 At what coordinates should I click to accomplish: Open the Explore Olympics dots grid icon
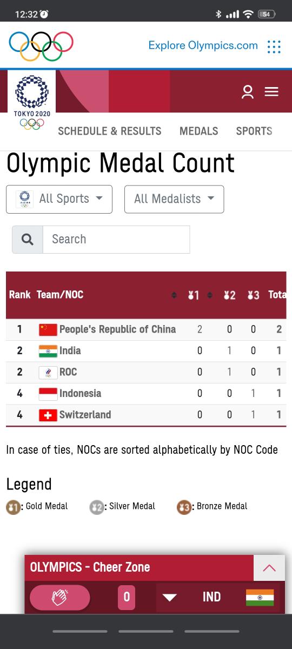[274, 47]
